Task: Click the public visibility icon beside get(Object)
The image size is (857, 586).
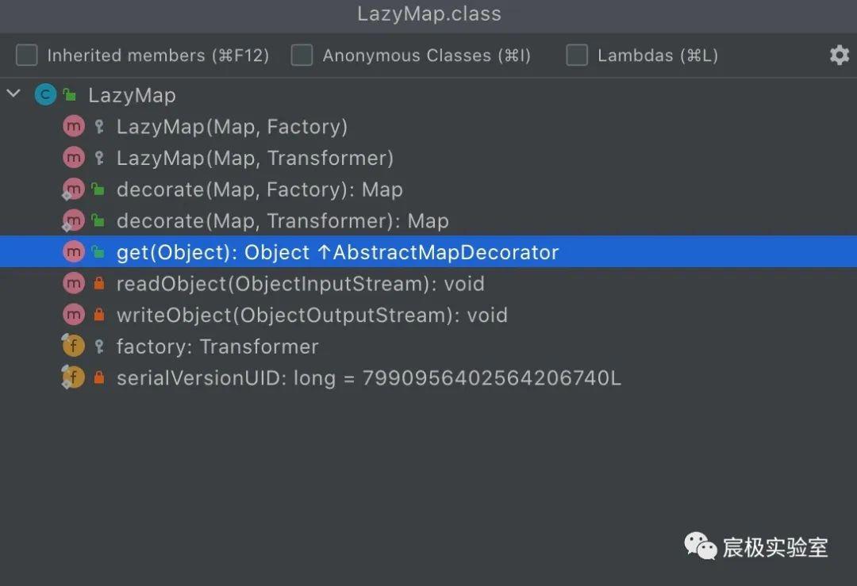Action: coord(98,252)
